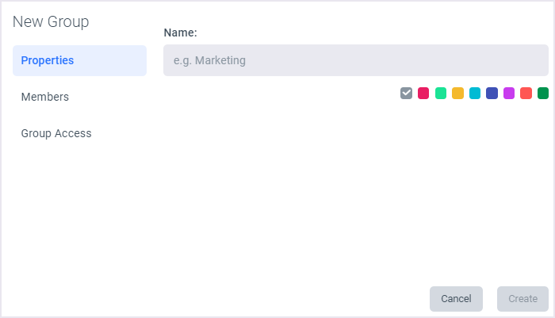Click the group Name input field
Image resolution: width=555 pixels, height=318 pixels.
356,60
